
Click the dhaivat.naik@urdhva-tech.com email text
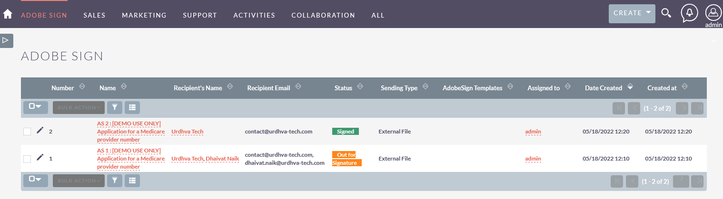285,163
